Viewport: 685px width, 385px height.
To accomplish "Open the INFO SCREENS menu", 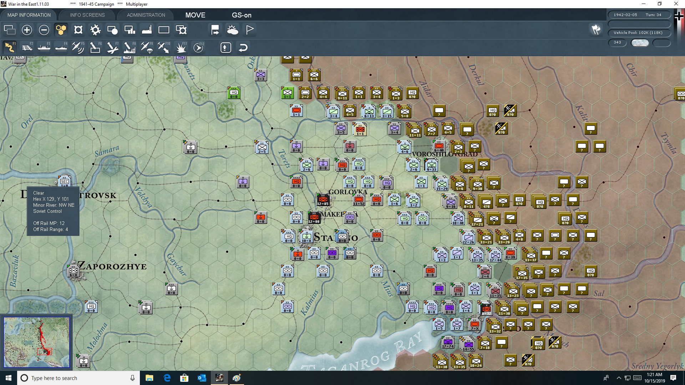I will [x=87, y=15].
